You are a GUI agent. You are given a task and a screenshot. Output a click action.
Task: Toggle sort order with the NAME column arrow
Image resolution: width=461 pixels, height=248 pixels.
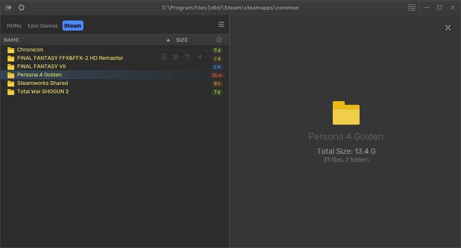(x=168, y=40)
